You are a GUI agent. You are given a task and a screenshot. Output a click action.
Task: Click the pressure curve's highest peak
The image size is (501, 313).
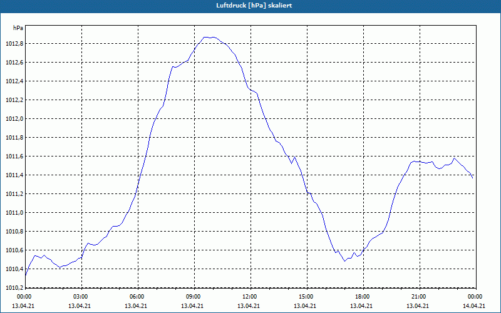pos(209,37)
